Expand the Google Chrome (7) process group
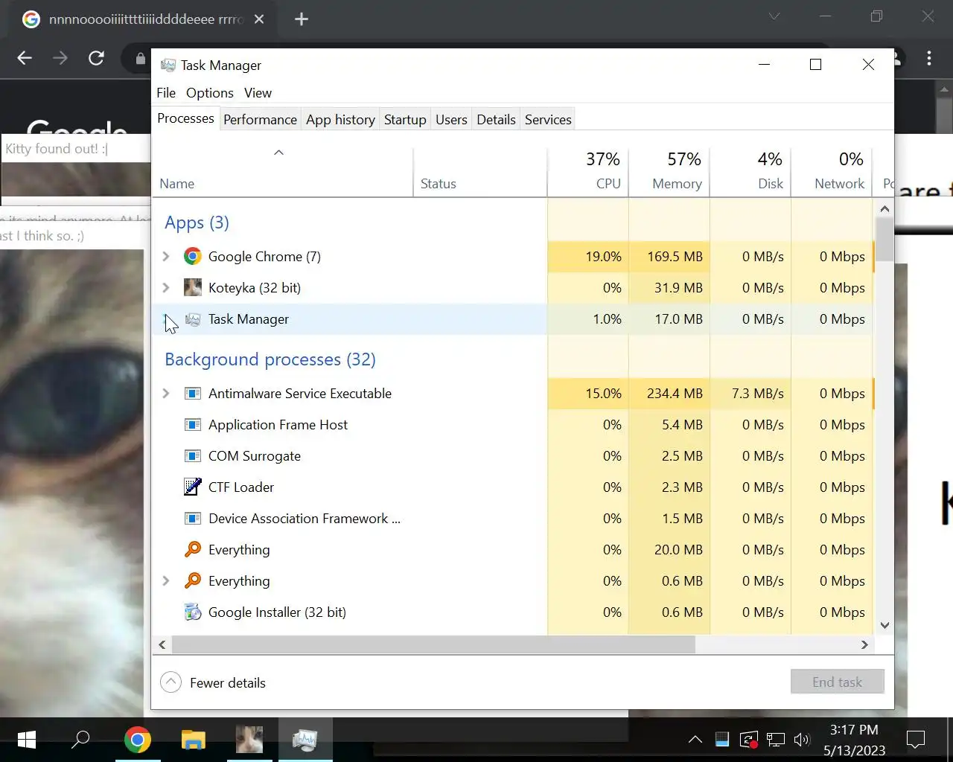This screenshot has width=953, height=762. click(x=166, y=256)
